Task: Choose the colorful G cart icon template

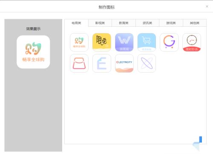Action: point(169,42)
